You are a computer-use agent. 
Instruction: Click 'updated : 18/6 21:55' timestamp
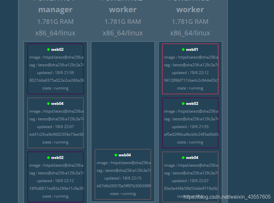[190, 127]
